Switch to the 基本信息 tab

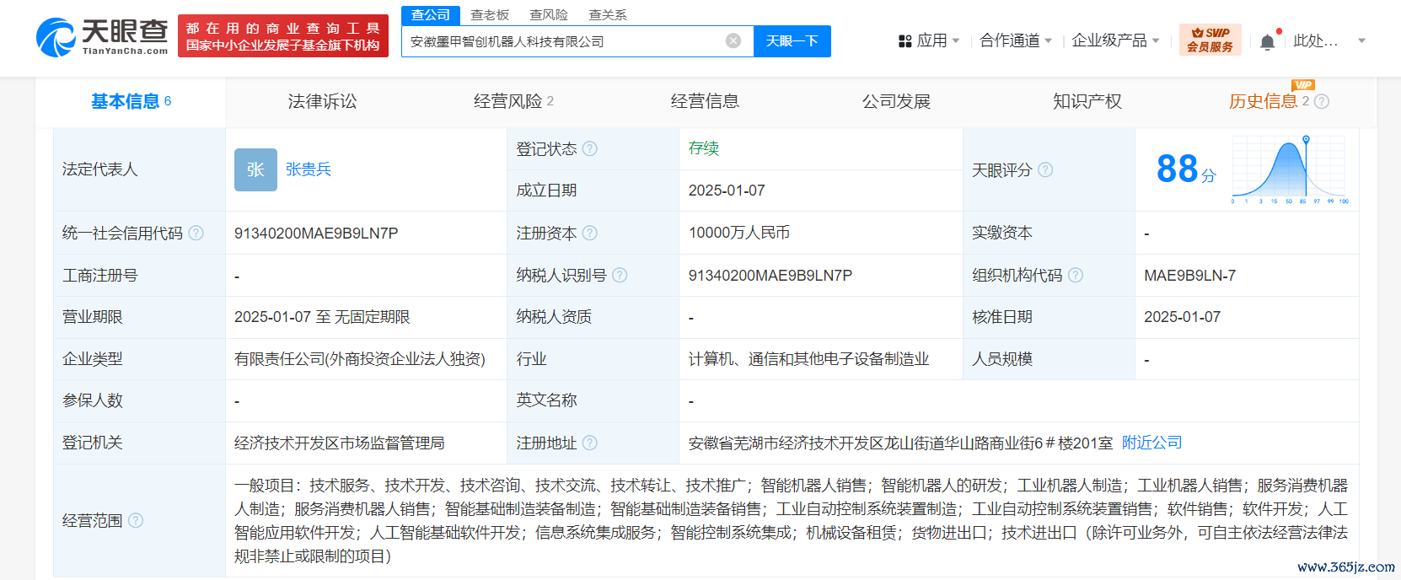131,101
